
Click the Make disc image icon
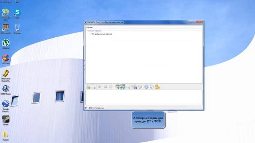134,87
